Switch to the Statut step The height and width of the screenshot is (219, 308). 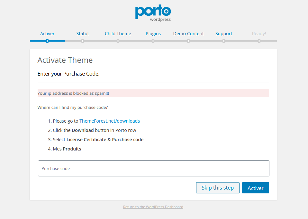pos(83,34)
